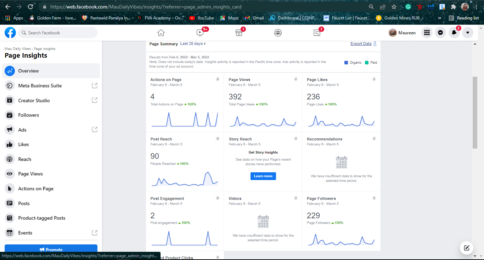Click the info icon on Videos card
This screenshot has height=260, width=484.
296,198
